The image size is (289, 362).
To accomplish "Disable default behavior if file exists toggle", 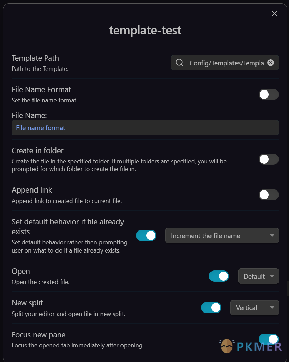I will 146,236.
